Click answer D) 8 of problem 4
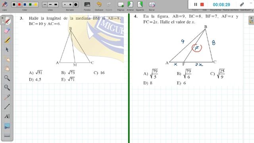Viewport: 254px width, 143px height. [148, 83]
